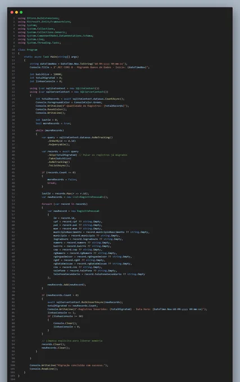Click 'using Microsoft.EntityFrameworkCore;' line
The height and width of the screenshot is (382, 240).
44,22
